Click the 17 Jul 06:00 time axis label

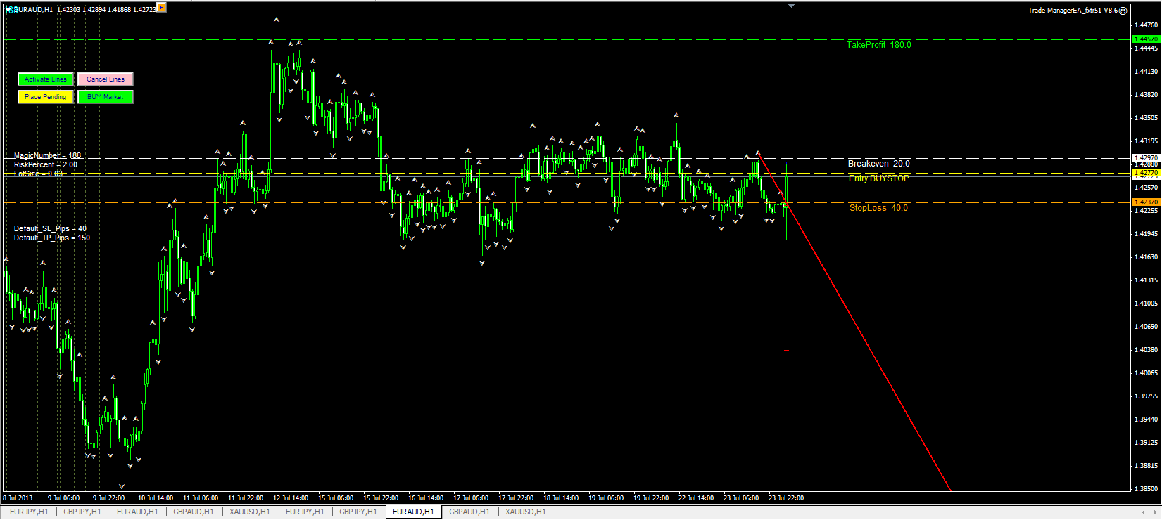click(471, 498)
